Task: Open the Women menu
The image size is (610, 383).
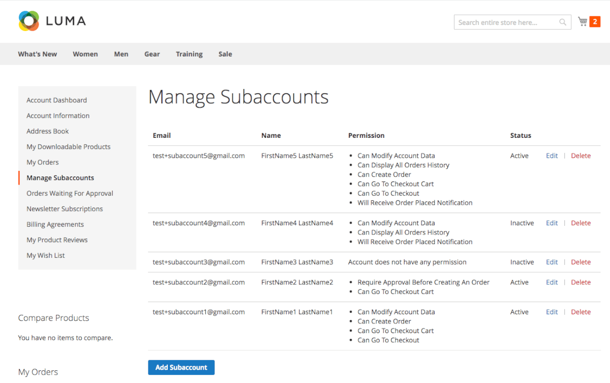Action: [x=85, y=54]
